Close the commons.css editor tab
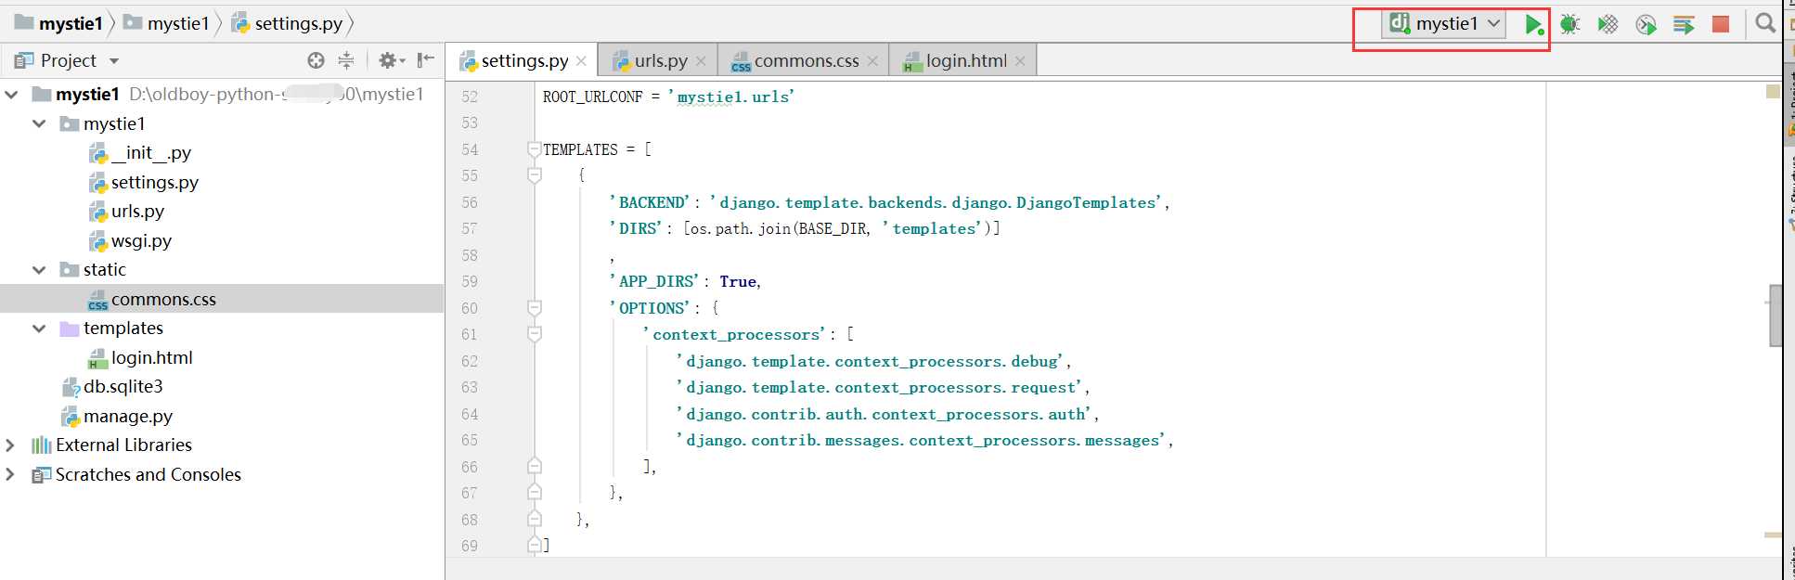Screen dimensions: 1795x580 872,61
